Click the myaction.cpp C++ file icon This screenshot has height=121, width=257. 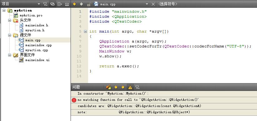(21, 50)
